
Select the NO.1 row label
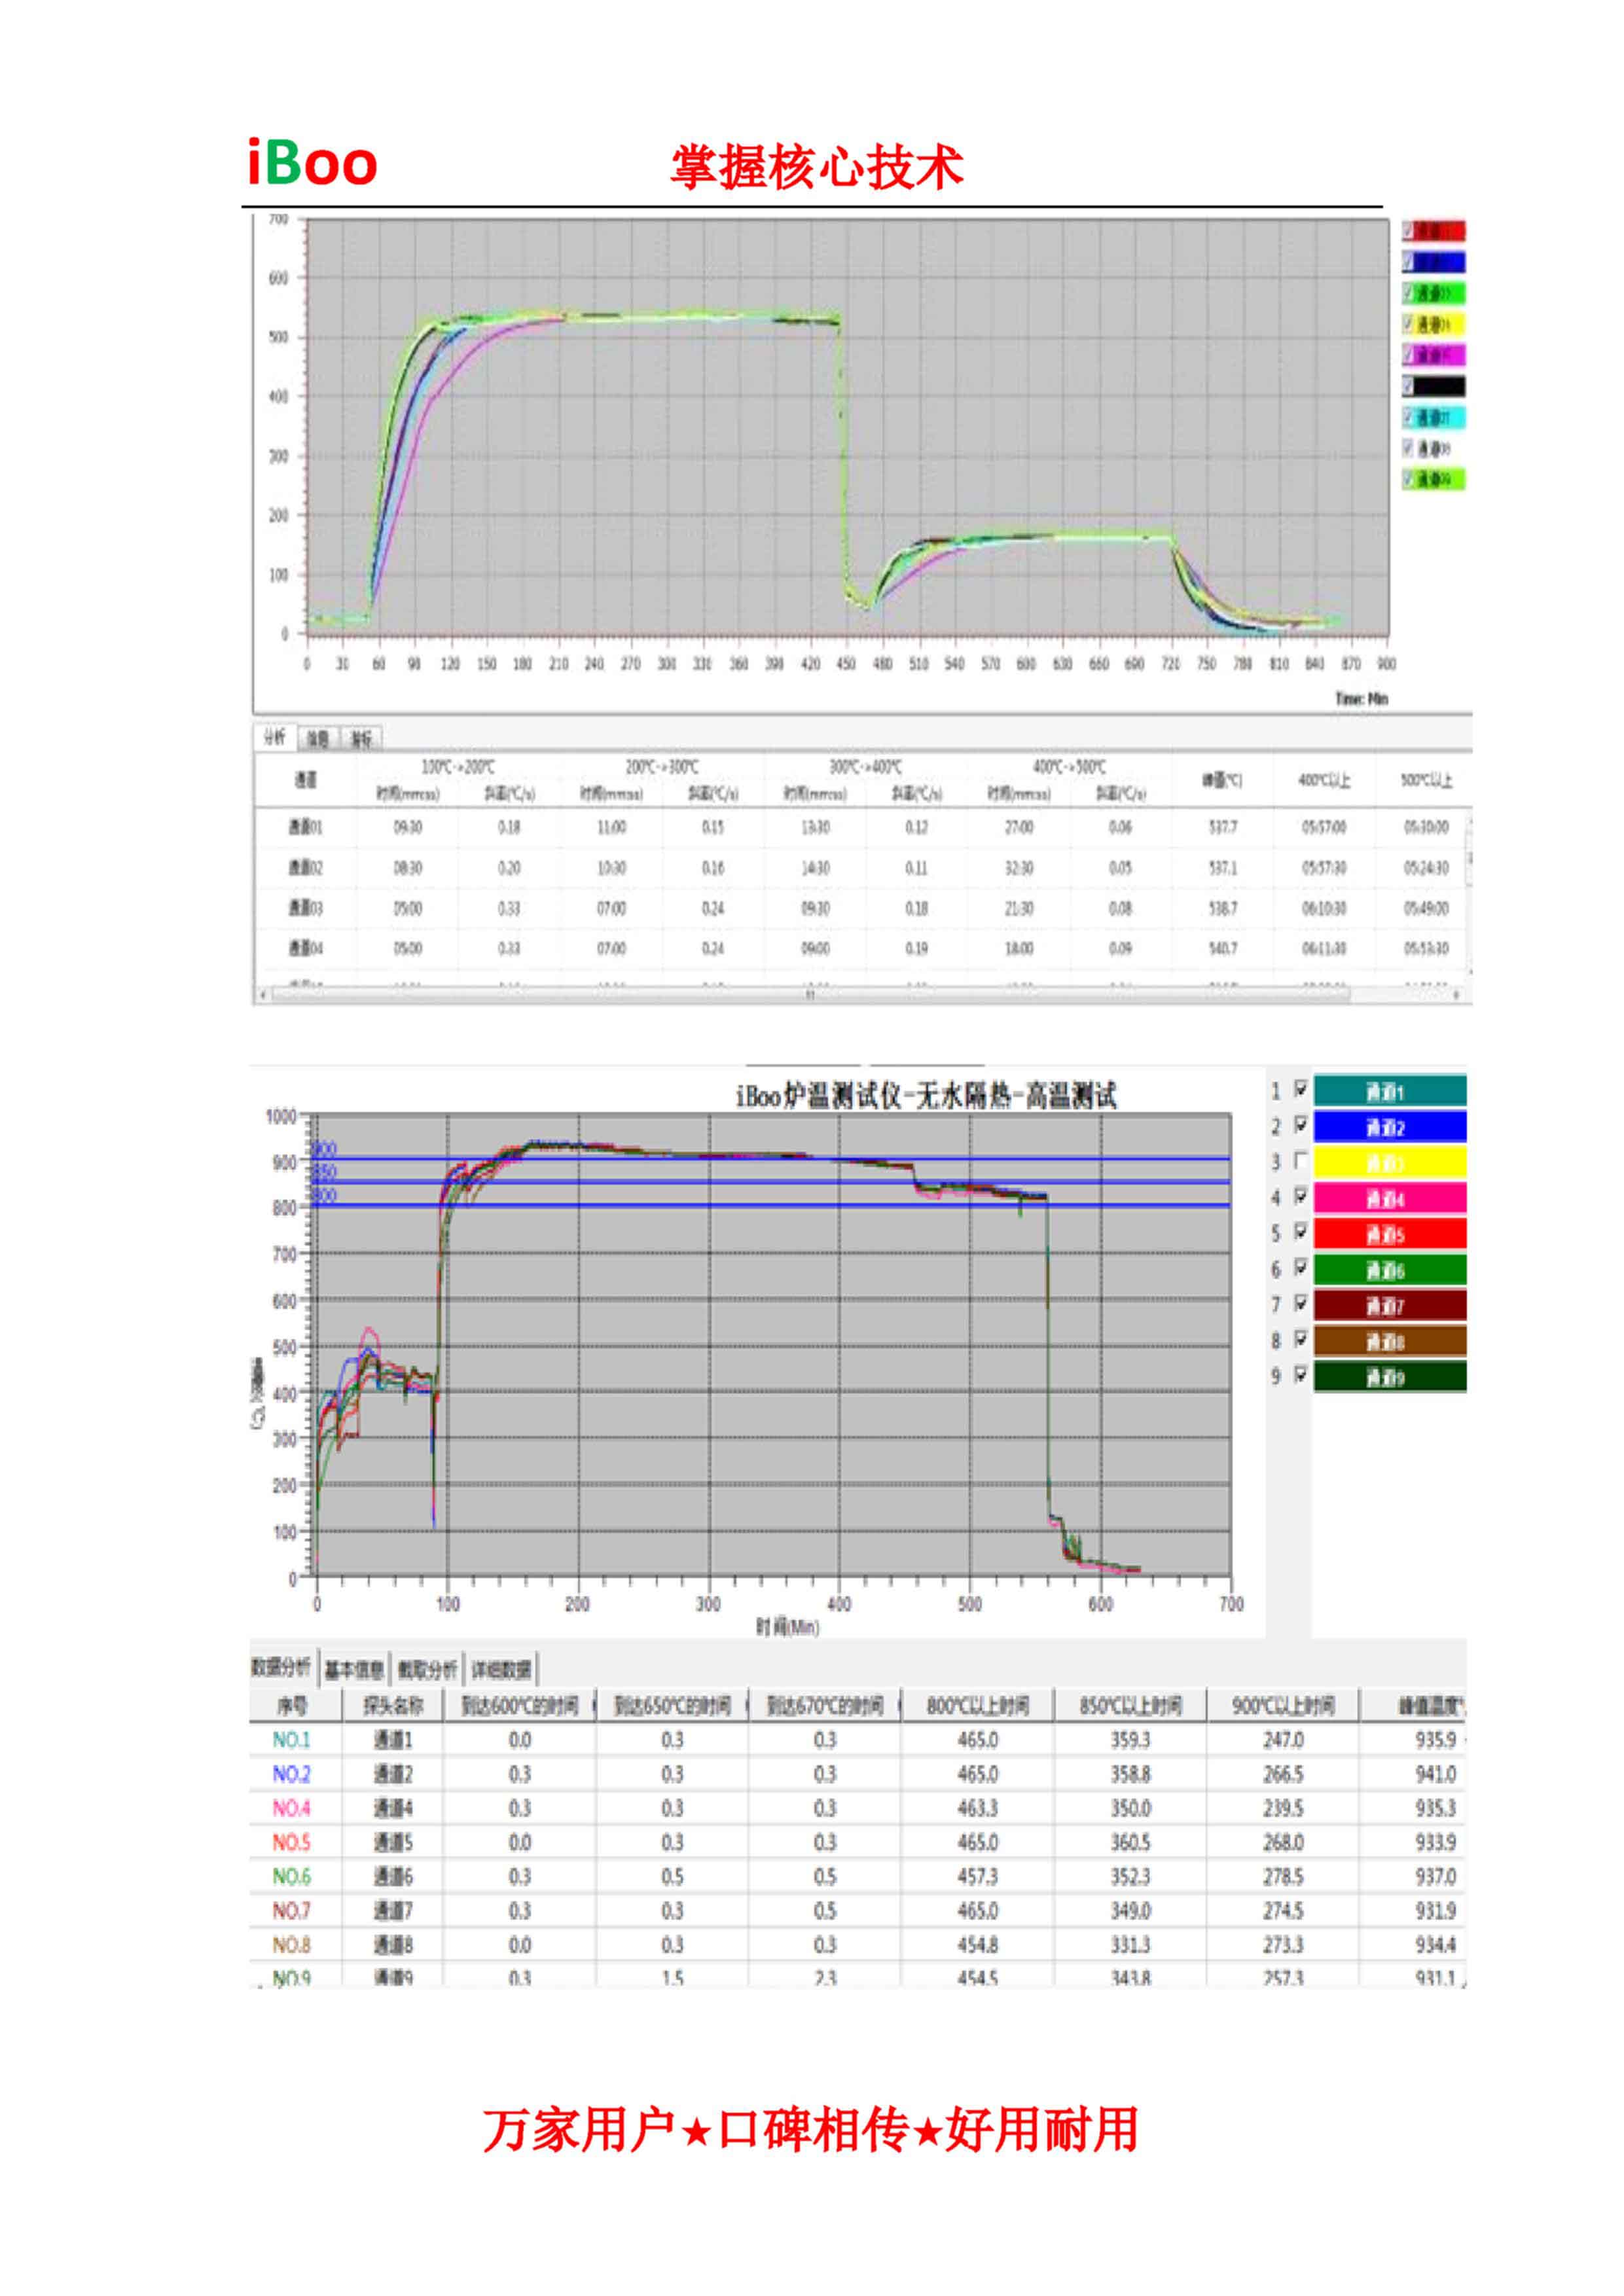[x=291, y=1740]
